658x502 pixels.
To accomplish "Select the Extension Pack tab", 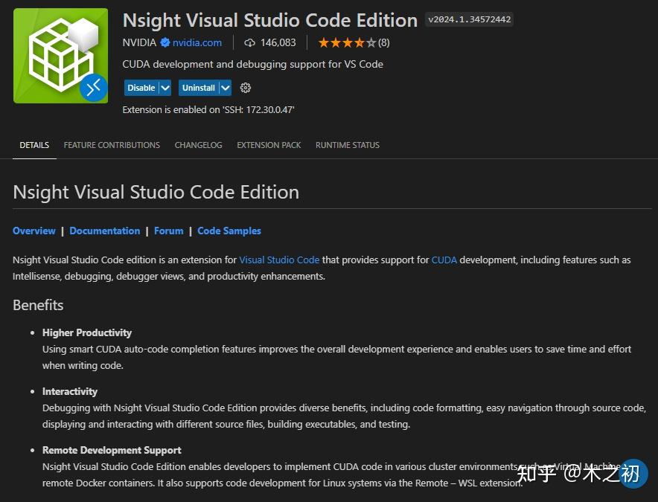I will click(x=269, y=145).
